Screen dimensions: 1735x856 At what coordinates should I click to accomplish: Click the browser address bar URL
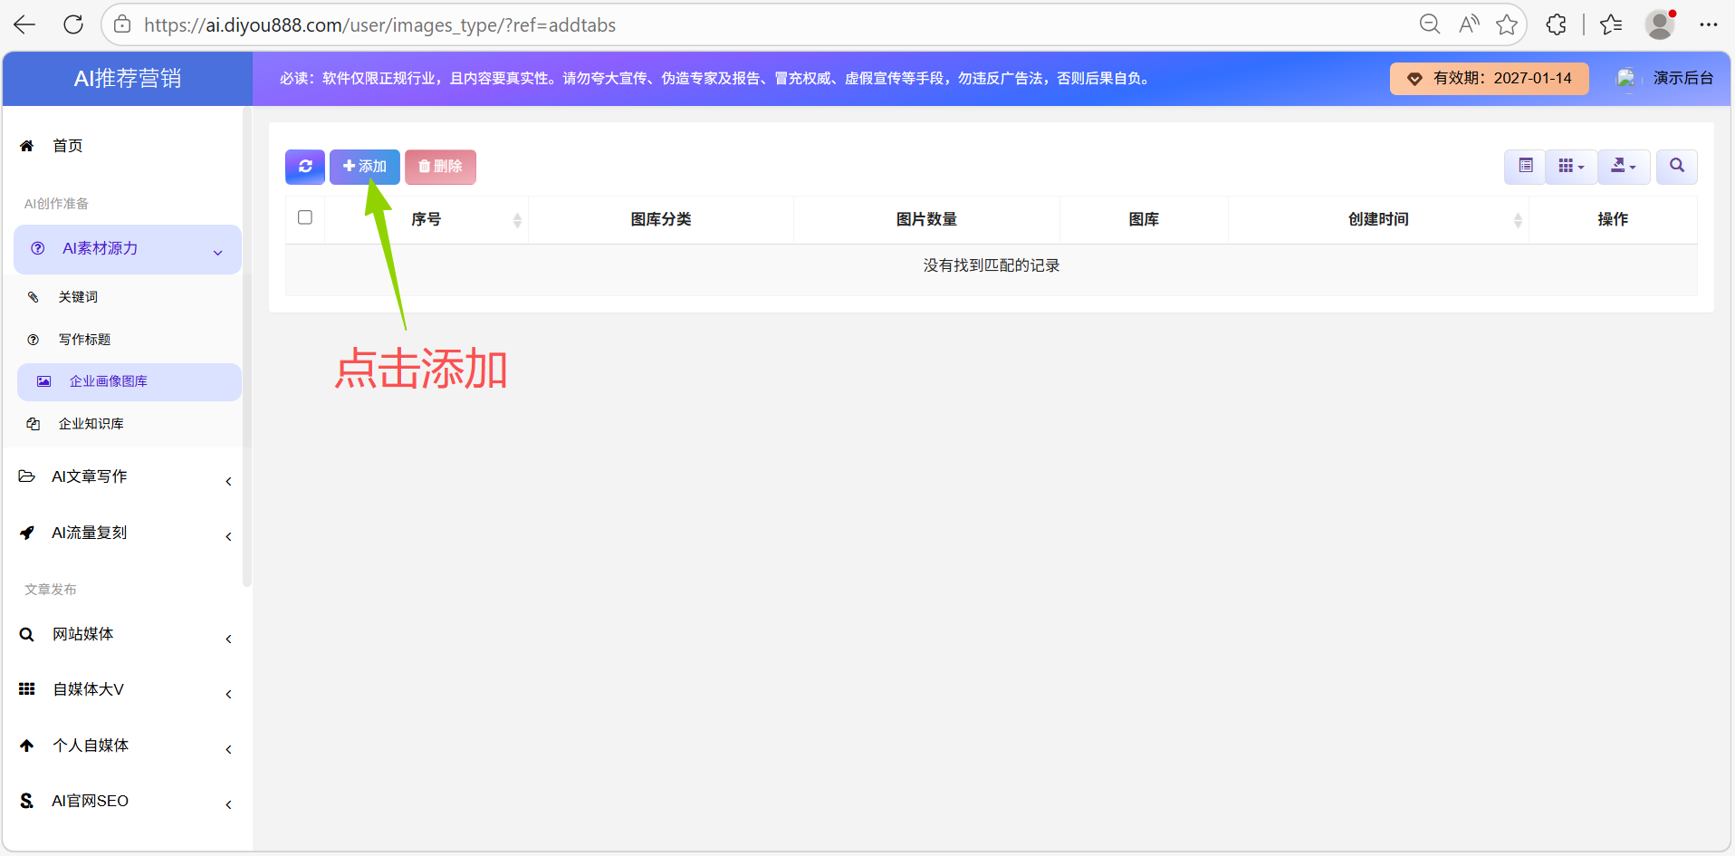380,25
